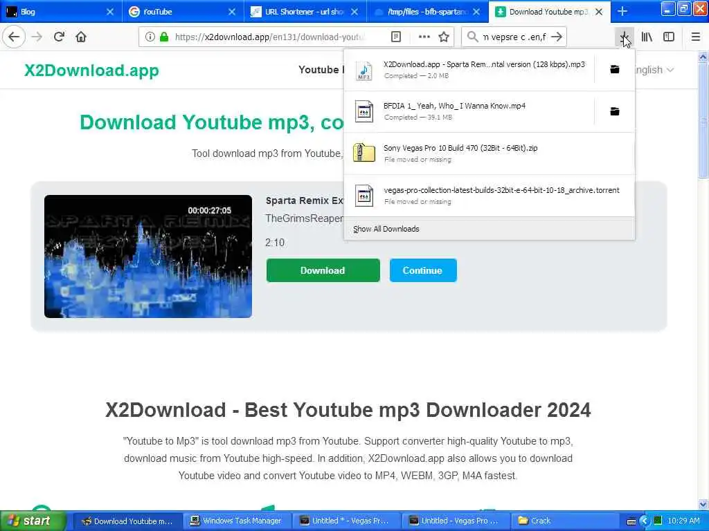
Task: Click the green padlock security icon
Action: pyautogui.click(x=164, y=37)
